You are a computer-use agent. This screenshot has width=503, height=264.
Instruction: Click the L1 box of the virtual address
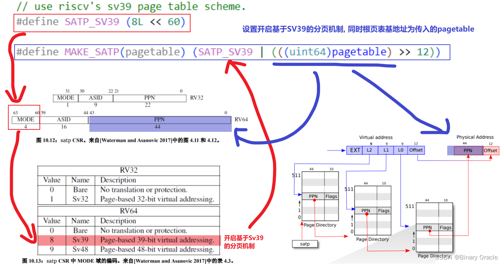point(386,150)
